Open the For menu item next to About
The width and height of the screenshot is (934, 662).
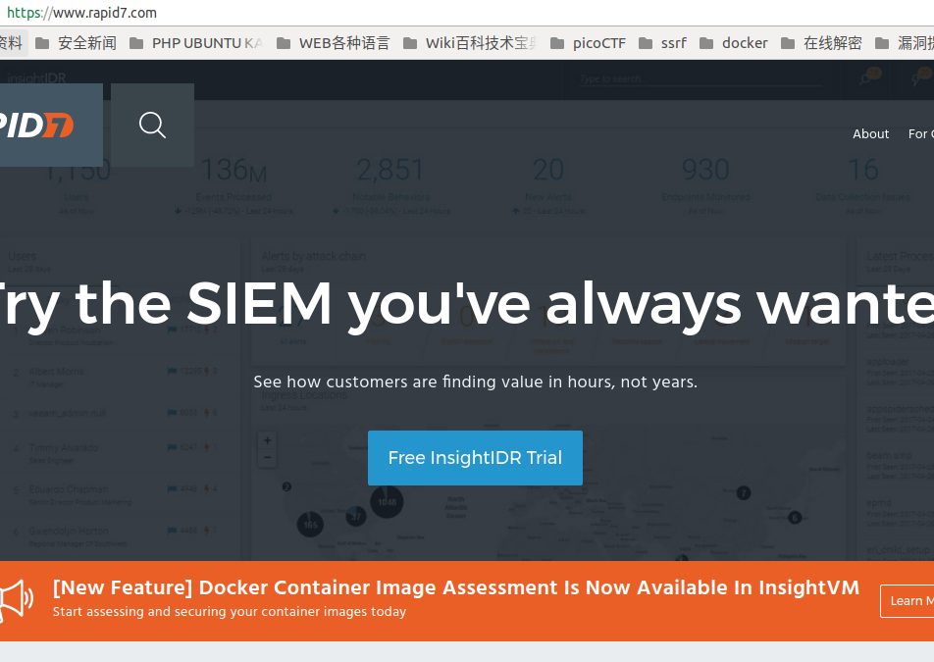coord(920,134)
